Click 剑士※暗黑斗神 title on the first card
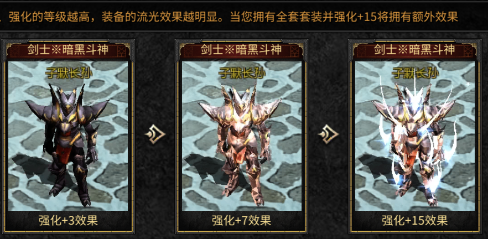 pyautogui.click(x=68, y=49)
